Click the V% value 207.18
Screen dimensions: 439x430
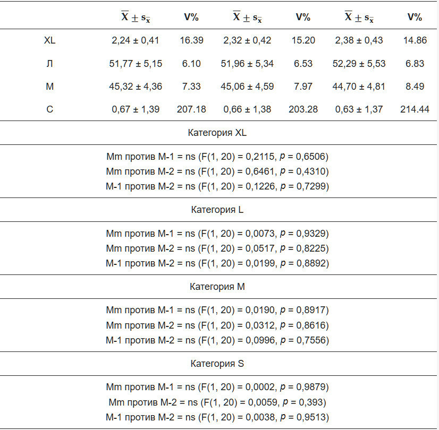191,109
